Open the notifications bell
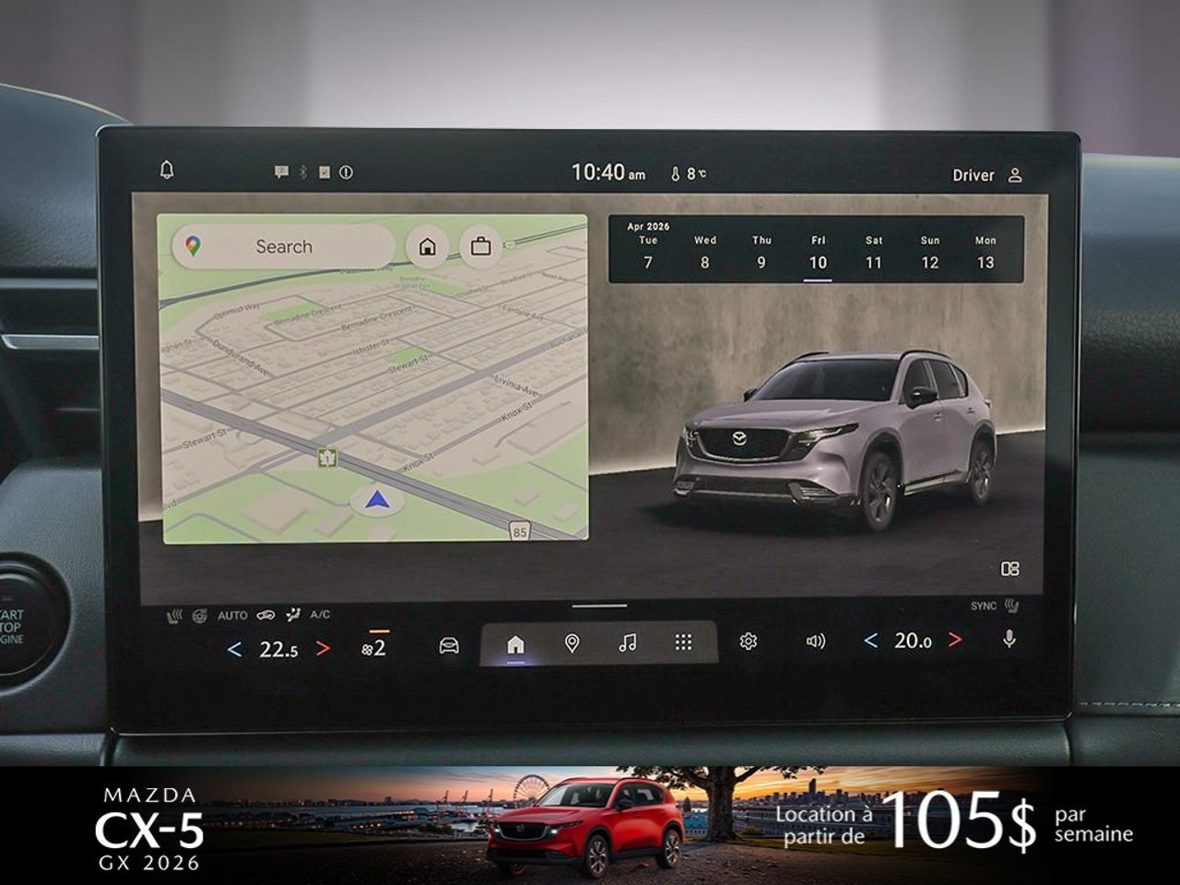Viewport: 1180px width, 885px height. 167,170
